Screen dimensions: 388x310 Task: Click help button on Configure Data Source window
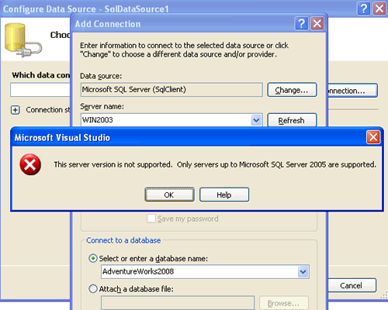[364, 9]
